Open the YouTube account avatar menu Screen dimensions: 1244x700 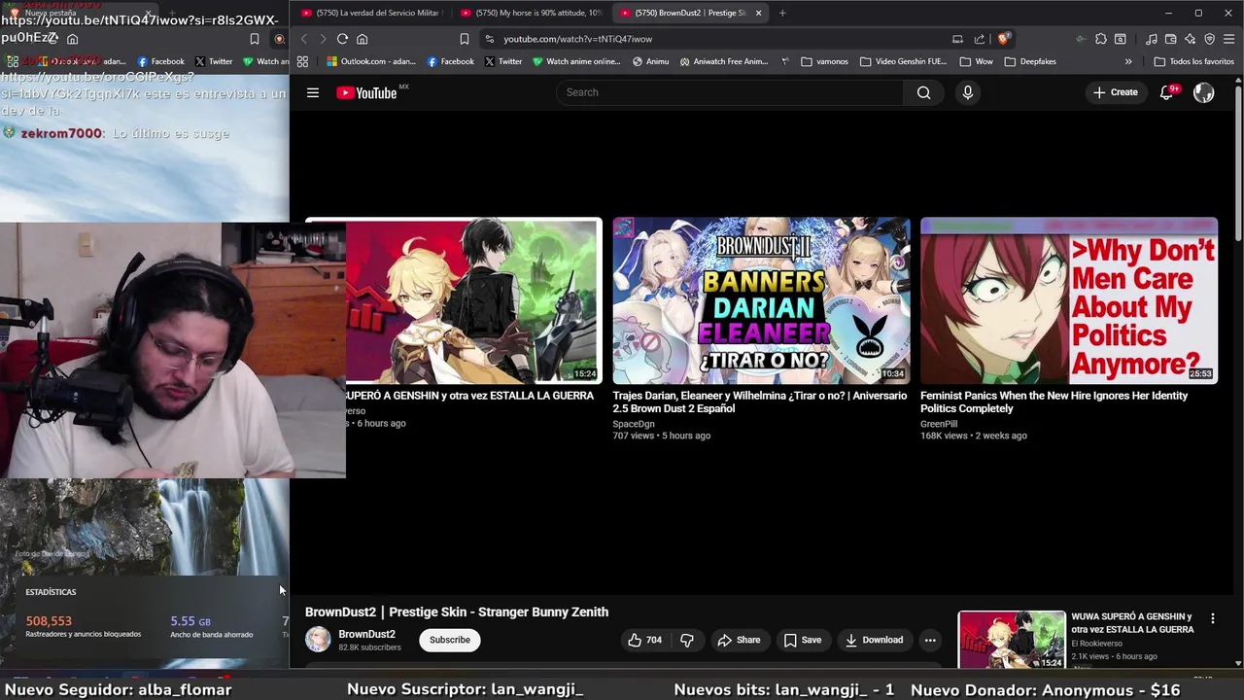click(1203, 92)
